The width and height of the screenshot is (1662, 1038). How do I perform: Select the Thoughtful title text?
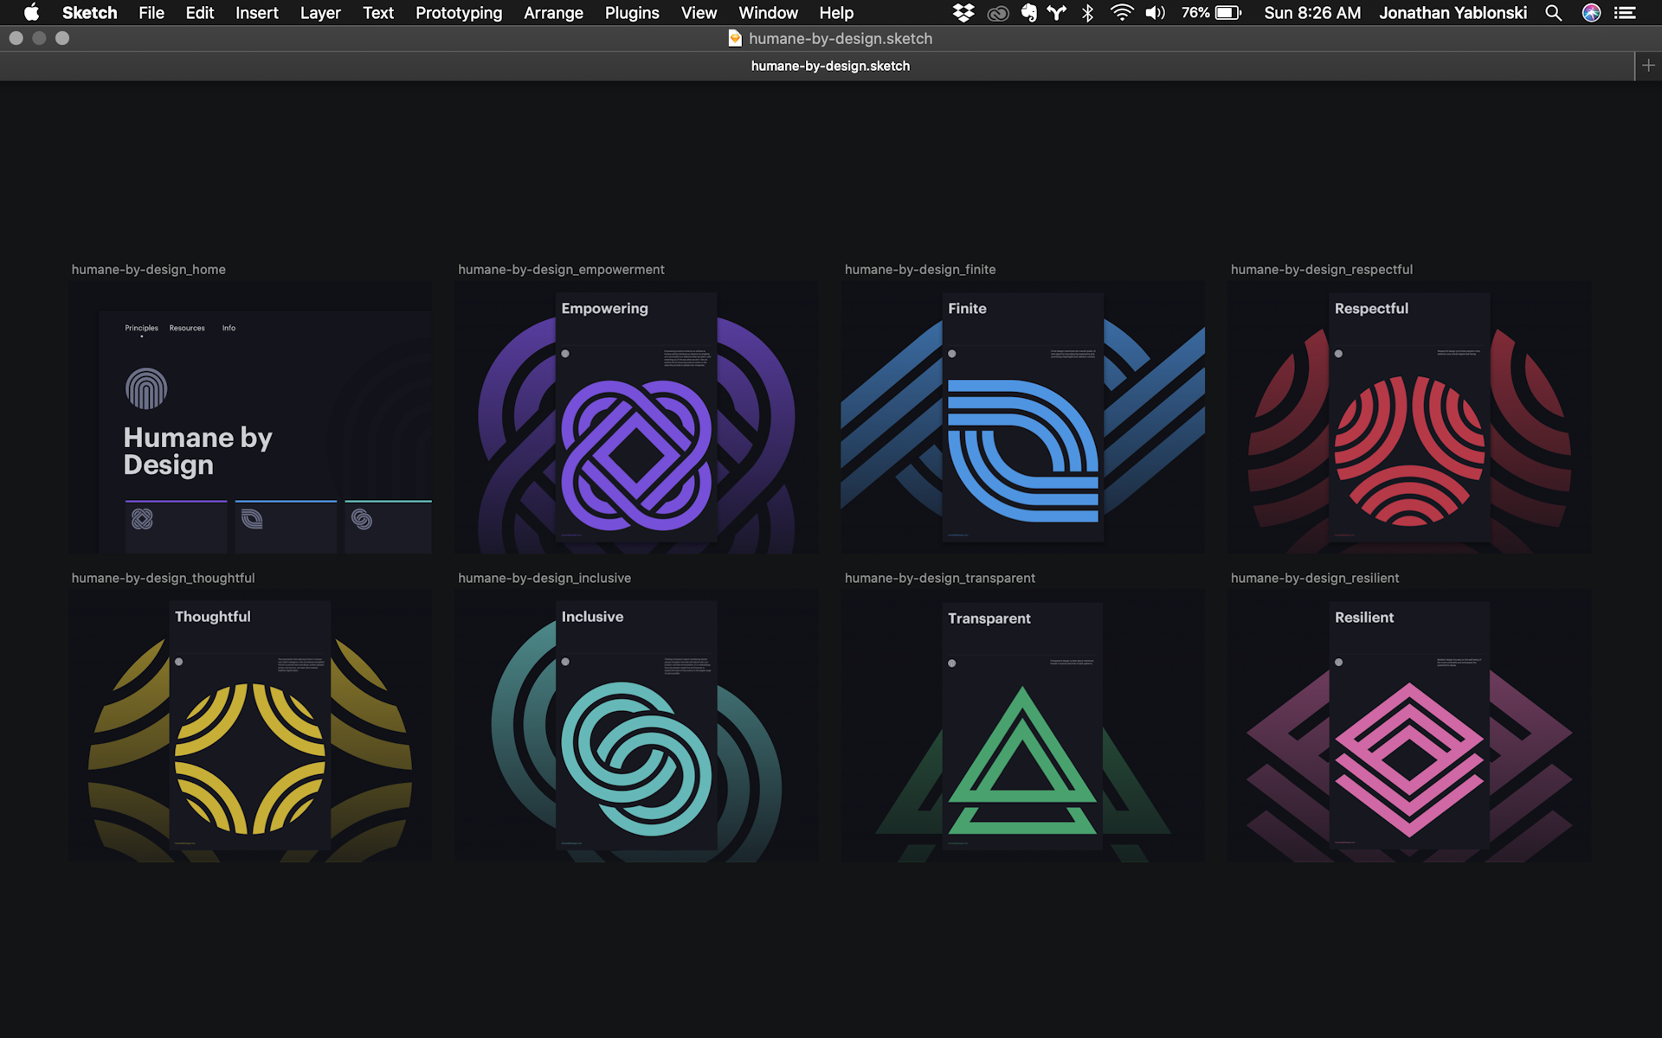(x=212, y=617)
